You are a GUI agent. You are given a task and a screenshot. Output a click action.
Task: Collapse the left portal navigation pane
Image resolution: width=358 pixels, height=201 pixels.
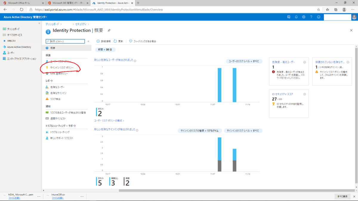point(39,23)
